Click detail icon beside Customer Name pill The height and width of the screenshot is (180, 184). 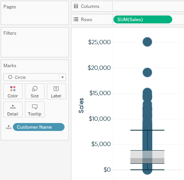pos(9,127)
